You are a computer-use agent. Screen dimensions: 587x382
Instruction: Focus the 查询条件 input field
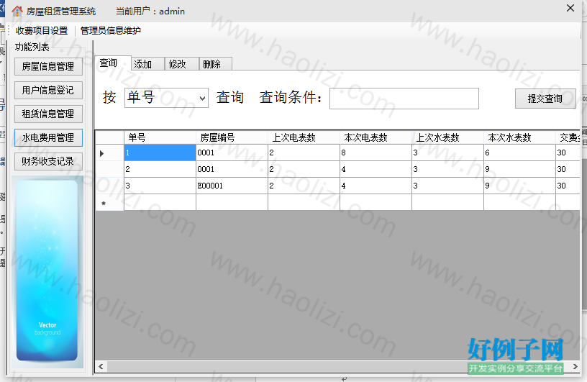tap(404, 99)
